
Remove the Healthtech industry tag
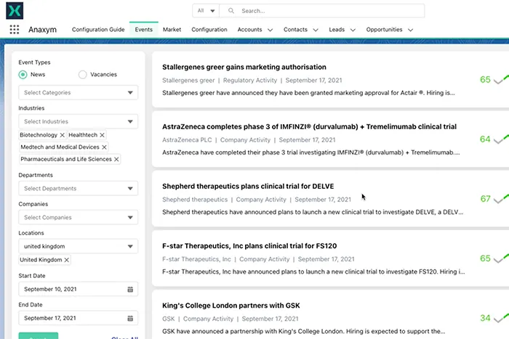tap(102, 135)
